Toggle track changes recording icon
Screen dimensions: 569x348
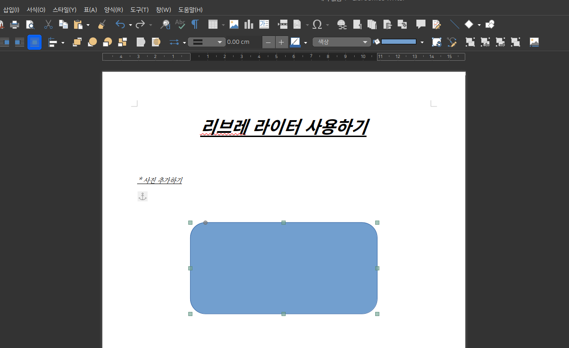[436, 25]
